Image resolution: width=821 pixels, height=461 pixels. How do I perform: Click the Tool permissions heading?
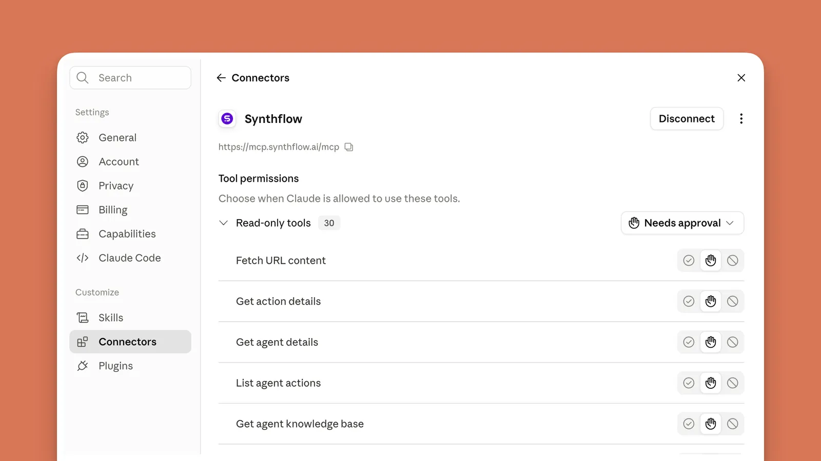coord(259,178)
